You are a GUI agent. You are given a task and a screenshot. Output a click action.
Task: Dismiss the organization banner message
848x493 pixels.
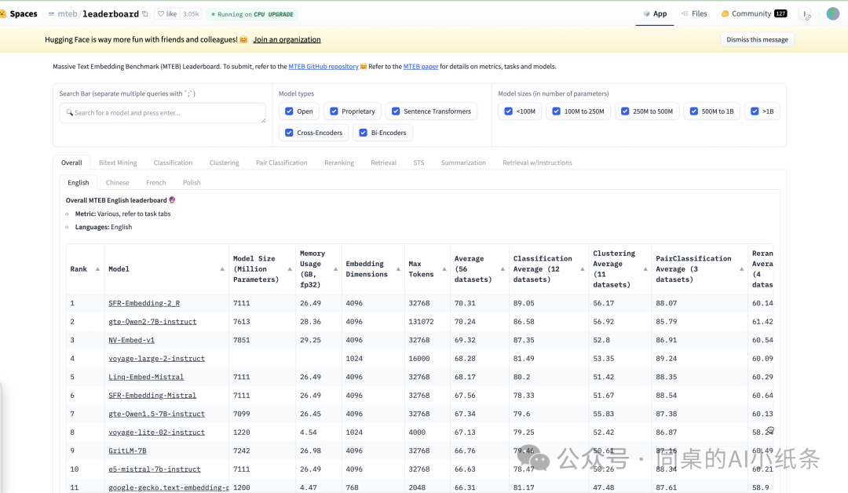(x=757, y=39)
